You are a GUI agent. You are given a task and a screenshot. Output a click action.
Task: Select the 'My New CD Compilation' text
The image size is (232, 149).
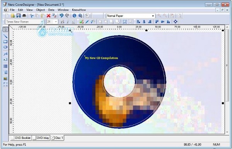101,58
